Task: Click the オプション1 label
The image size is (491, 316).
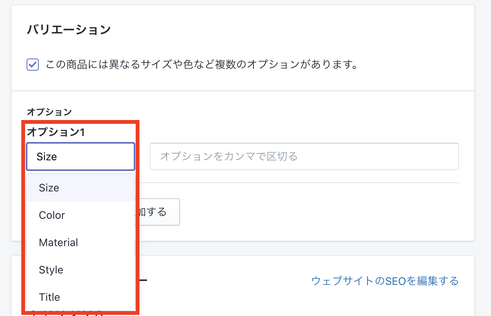Action: 55,132
